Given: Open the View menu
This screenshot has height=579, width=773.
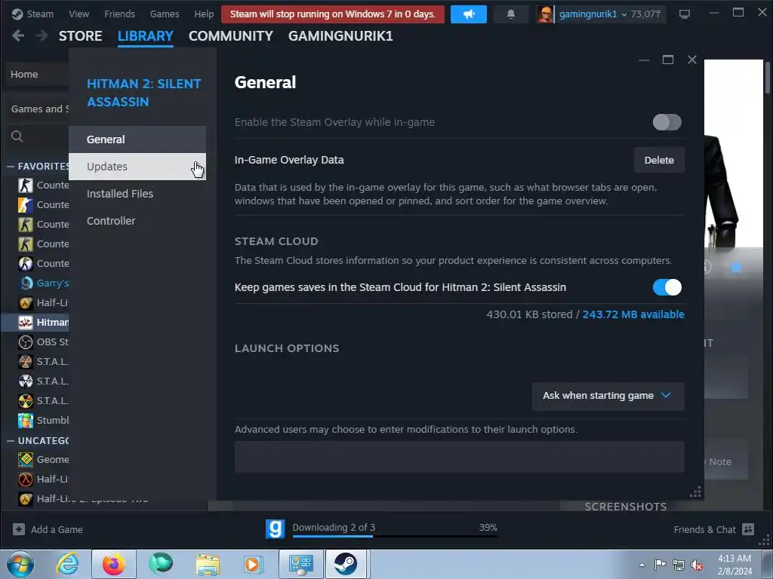Looking at the screenshot, I should (79, 14).
